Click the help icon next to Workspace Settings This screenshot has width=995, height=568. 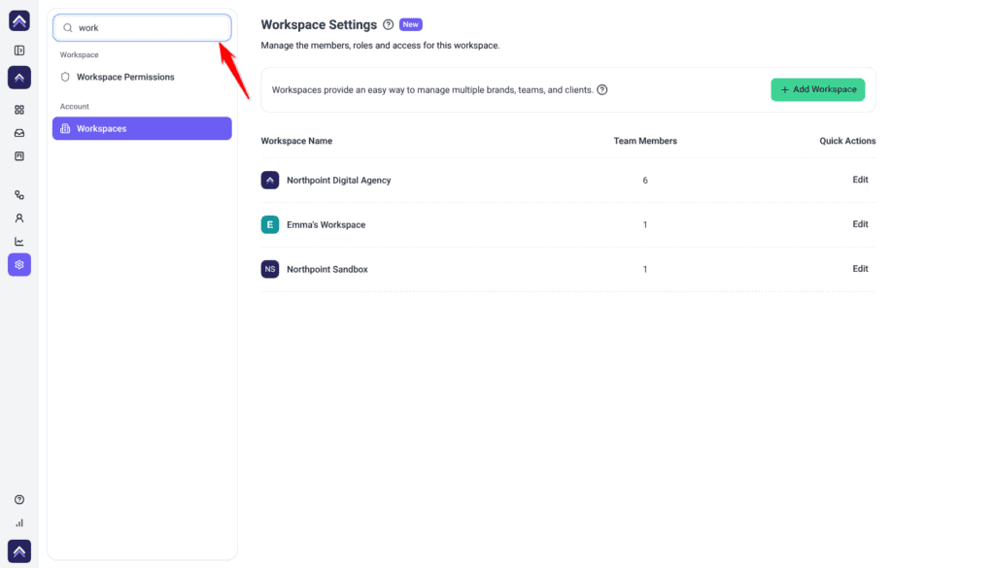click(389, 24)
